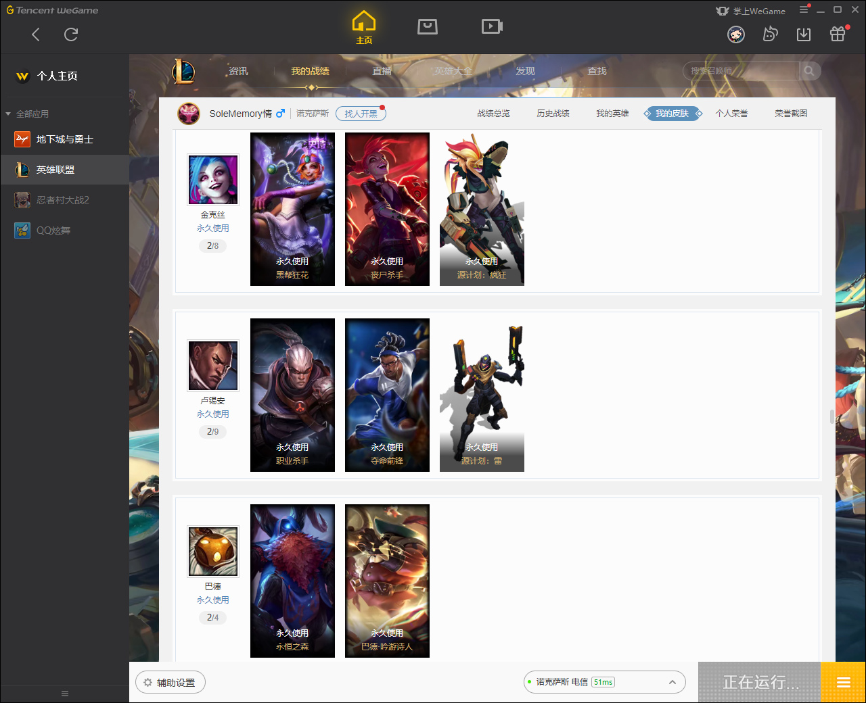Open 掌上WeGame mobile link

pyautogui.click(x=751, y=11)
